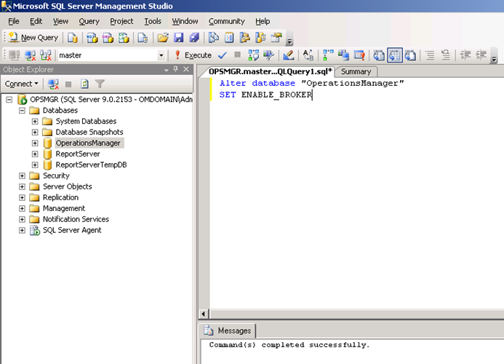
Task: Open the Connect dropdown in Object Explorer
Action: 21,84
